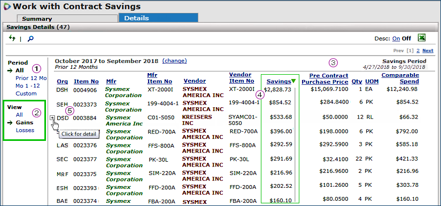Expand the DSD row detail plus box
The height and width of the screenshot is (206, 441).
click(52, 118)
